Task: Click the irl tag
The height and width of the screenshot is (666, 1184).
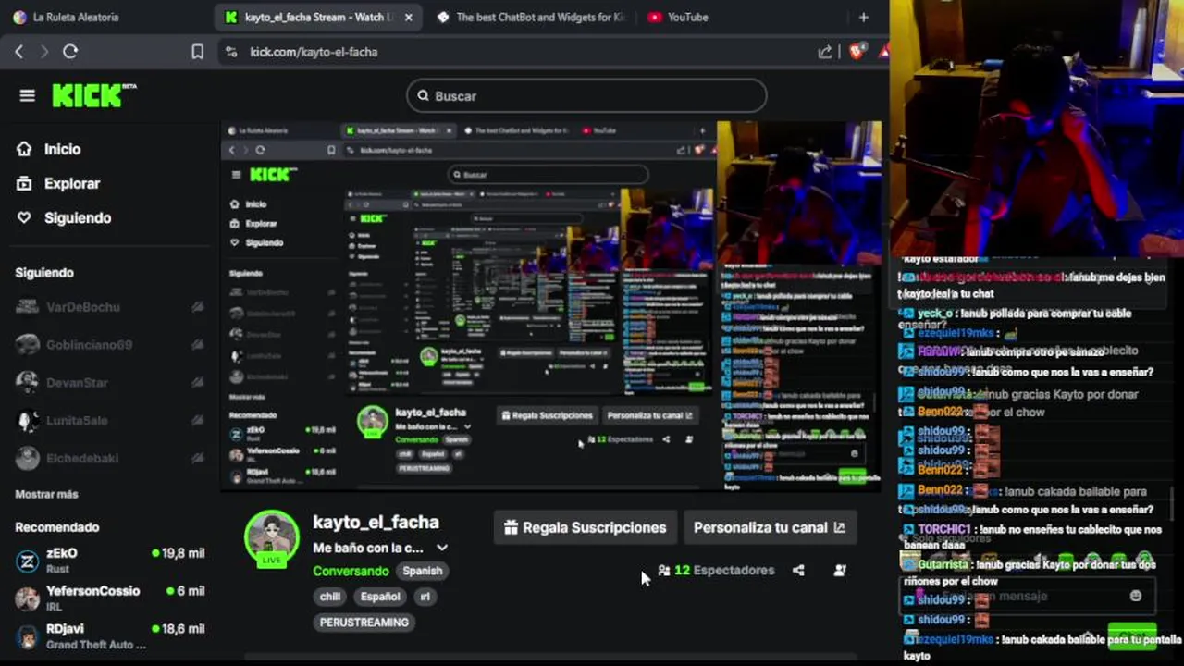Action: 425,597
